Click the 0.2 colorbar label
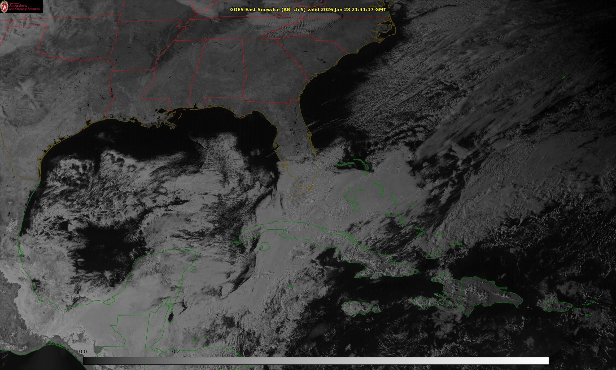 click(176, 351)
